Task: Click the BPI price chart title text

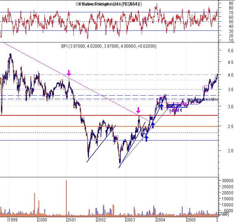Action: 109,46
